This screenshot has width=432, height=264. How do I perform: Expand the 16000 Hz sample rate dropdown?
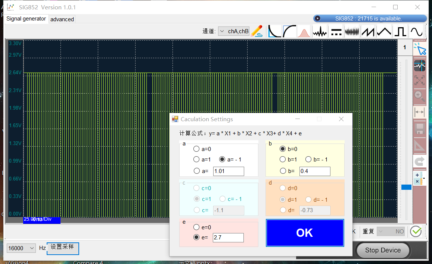(x=31, y=248)
